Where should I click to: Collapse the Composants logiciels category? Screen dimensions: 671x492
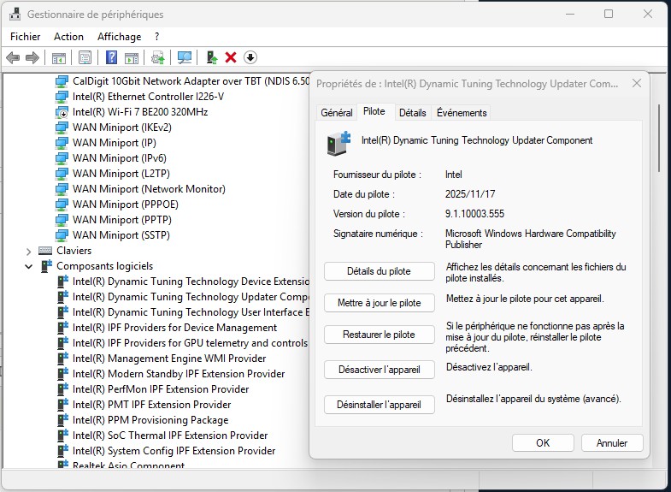28,266
